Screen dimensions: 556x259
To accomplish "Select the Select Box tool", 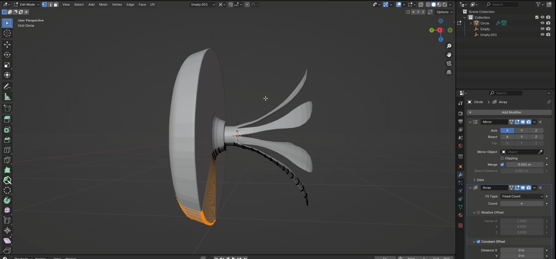I will [x=7, y=23].
